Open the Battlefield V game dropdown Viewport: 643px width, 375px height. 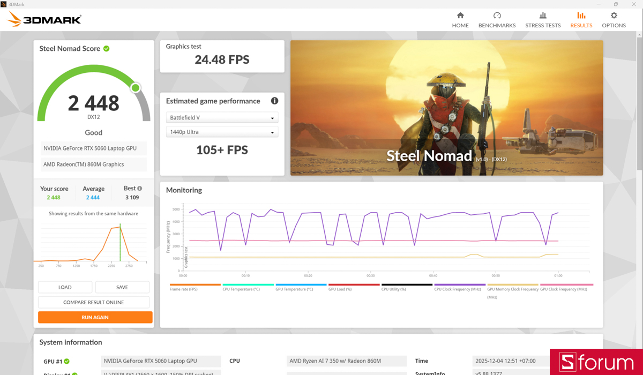[222, 117]
